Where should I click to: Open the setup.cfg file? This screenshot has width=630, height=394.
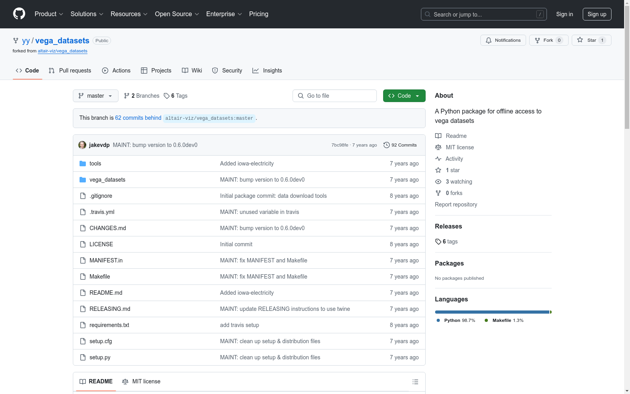pyautogui.click(x=101, y=341)
